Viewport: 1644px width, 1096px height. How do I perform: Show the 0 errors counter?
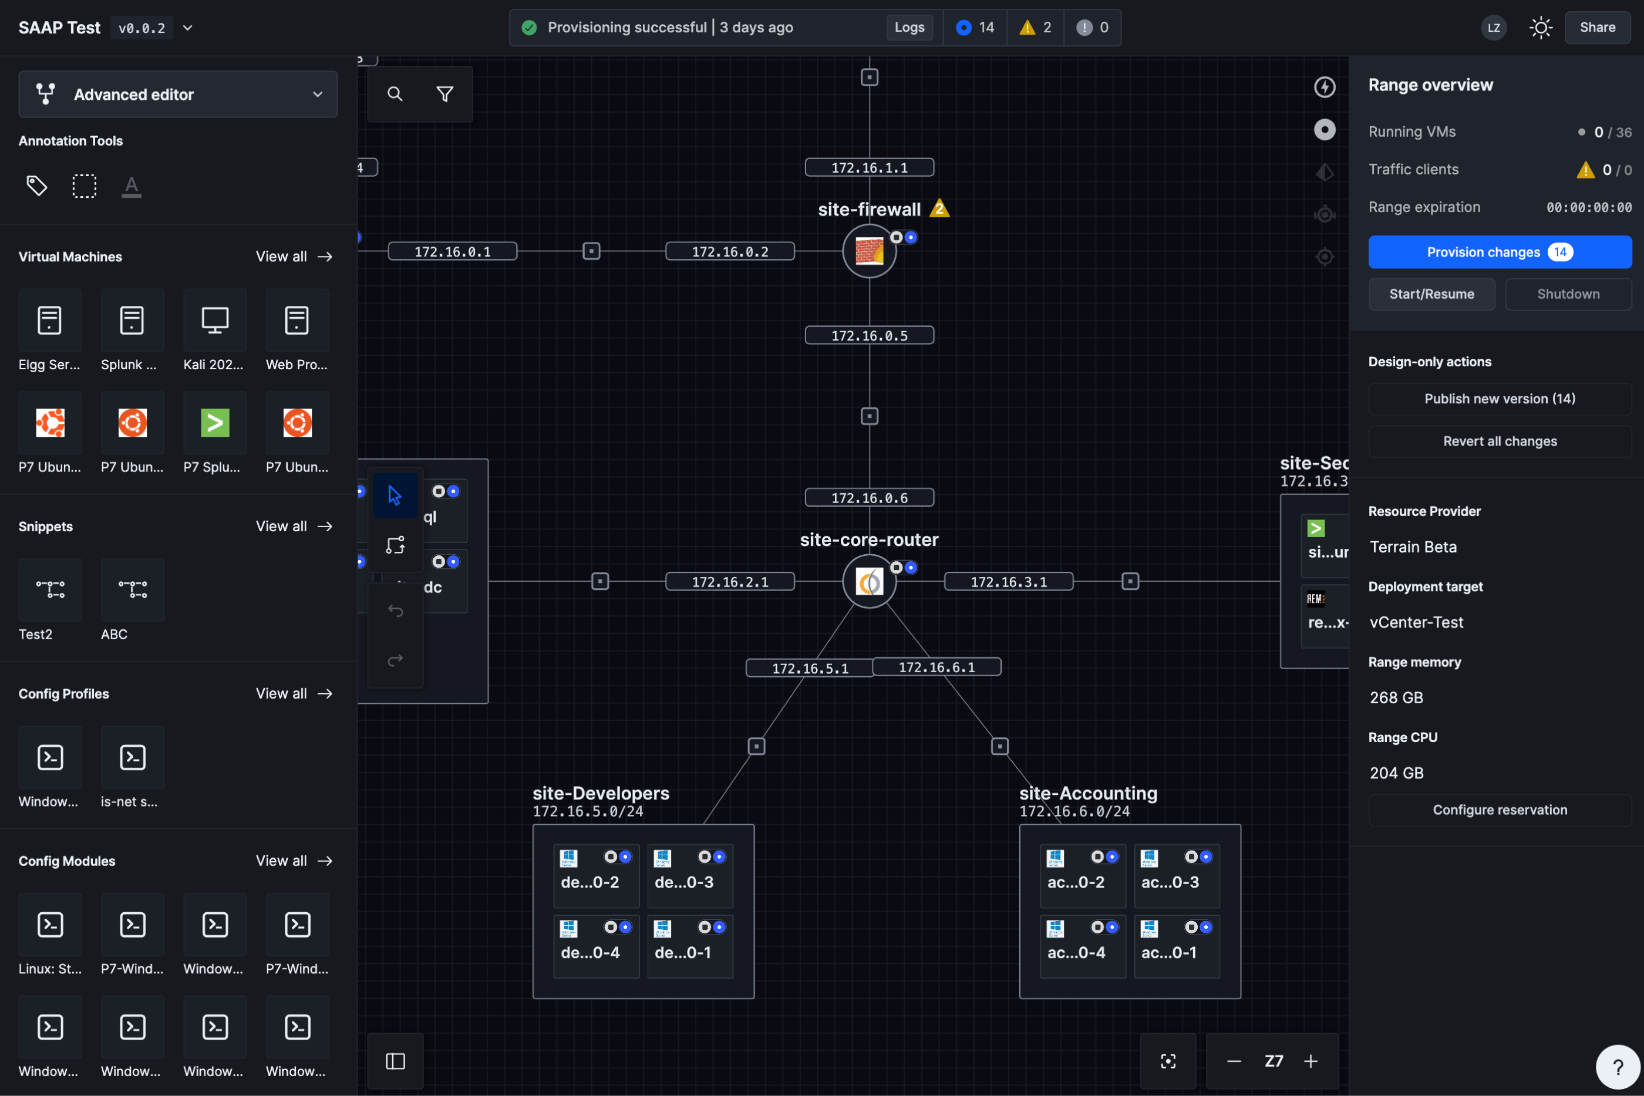(1093, 27)
